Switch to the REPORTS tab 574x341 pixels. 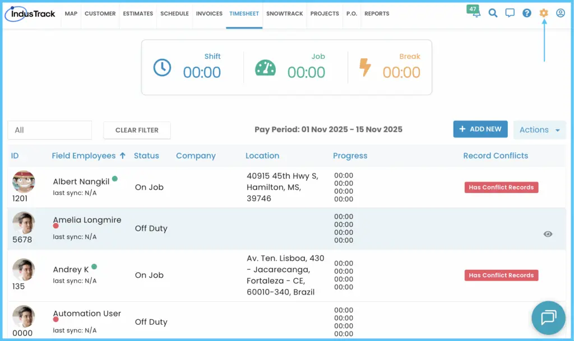[x=377, y=13]
